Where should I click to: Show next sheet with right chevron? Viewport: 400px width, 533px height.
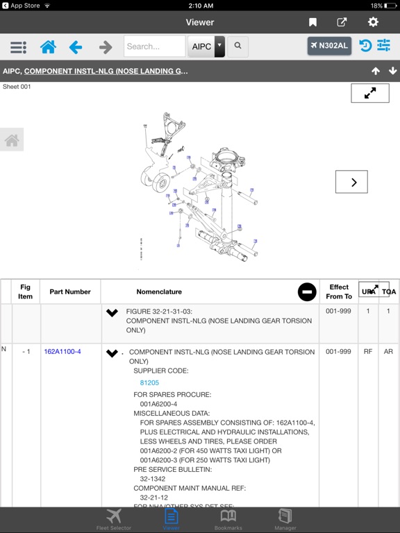coord(351,182)
